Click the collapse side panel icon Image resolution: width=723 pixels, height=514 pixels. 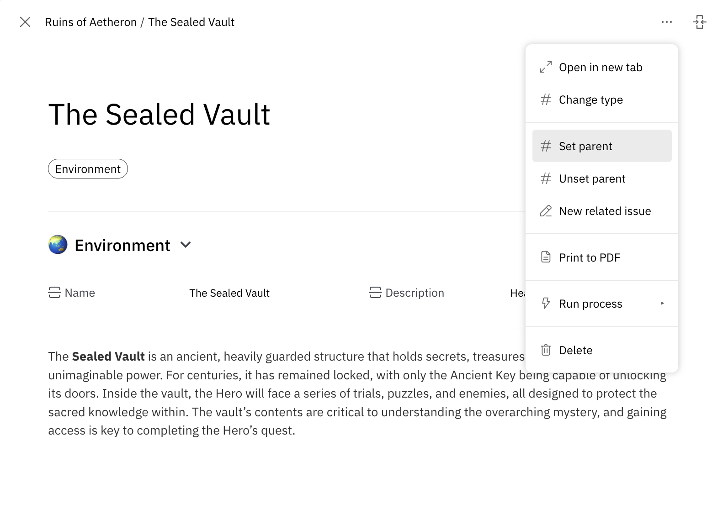[699, 22]
